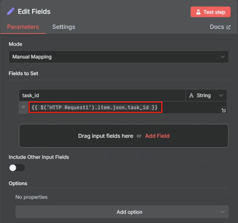
Task: Toggle Include Other Input Fields switch
Action: tap(17, 168)
